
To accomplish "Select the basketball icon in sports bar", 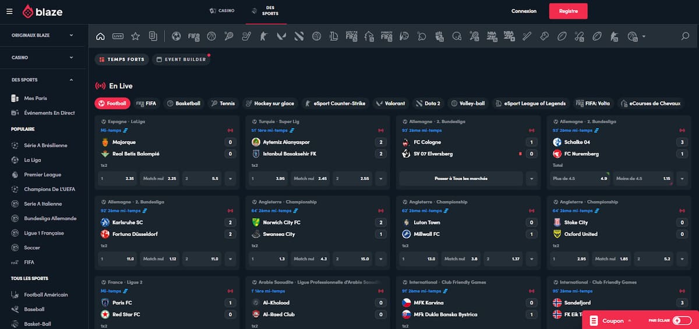I will tap(211, 36).
